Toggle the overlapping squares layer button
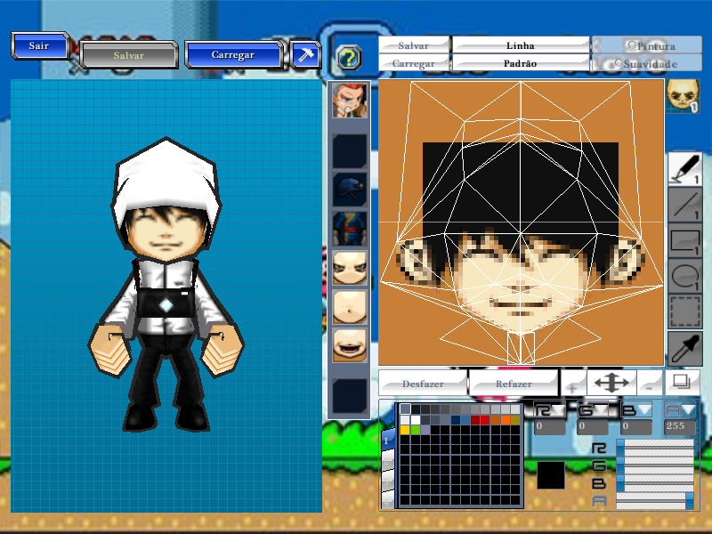 pos(682,382)
